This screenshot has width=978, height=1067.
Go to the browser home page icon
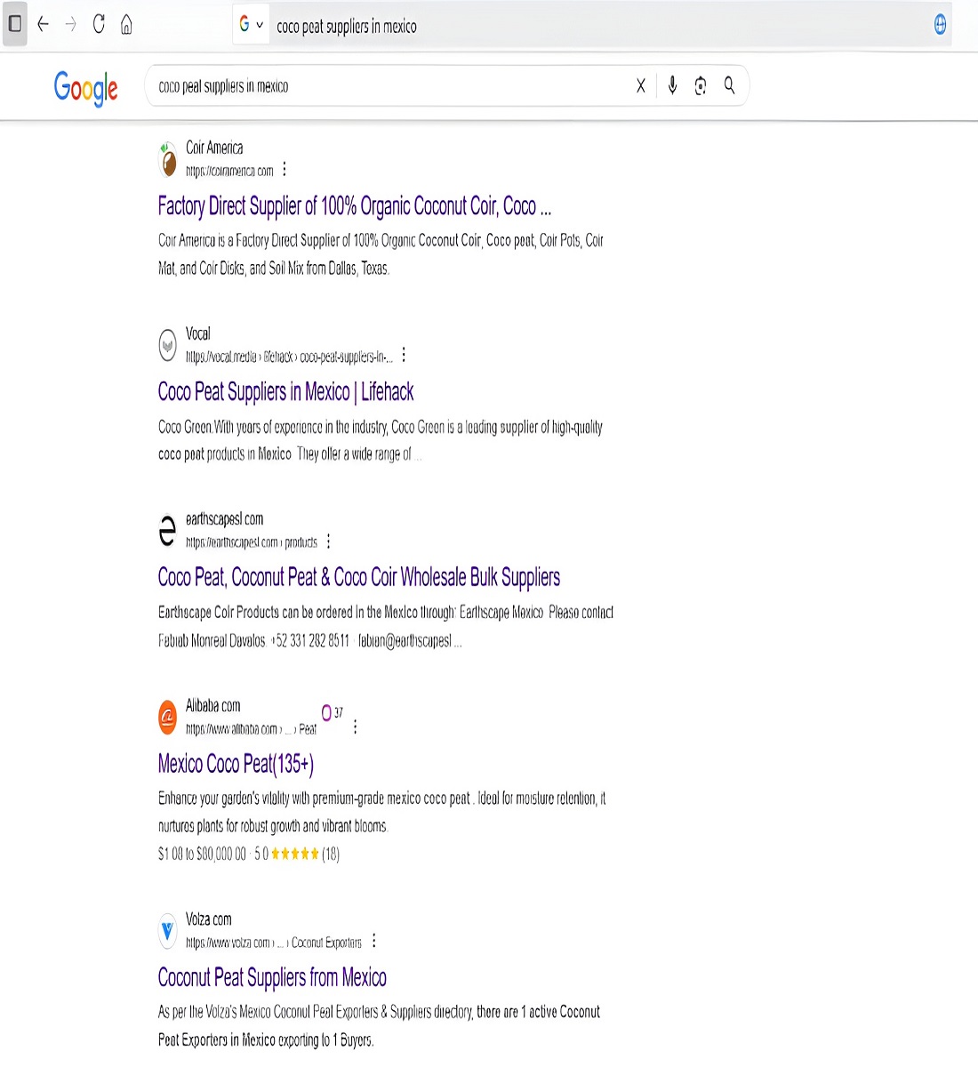click(x=126, y=25)
